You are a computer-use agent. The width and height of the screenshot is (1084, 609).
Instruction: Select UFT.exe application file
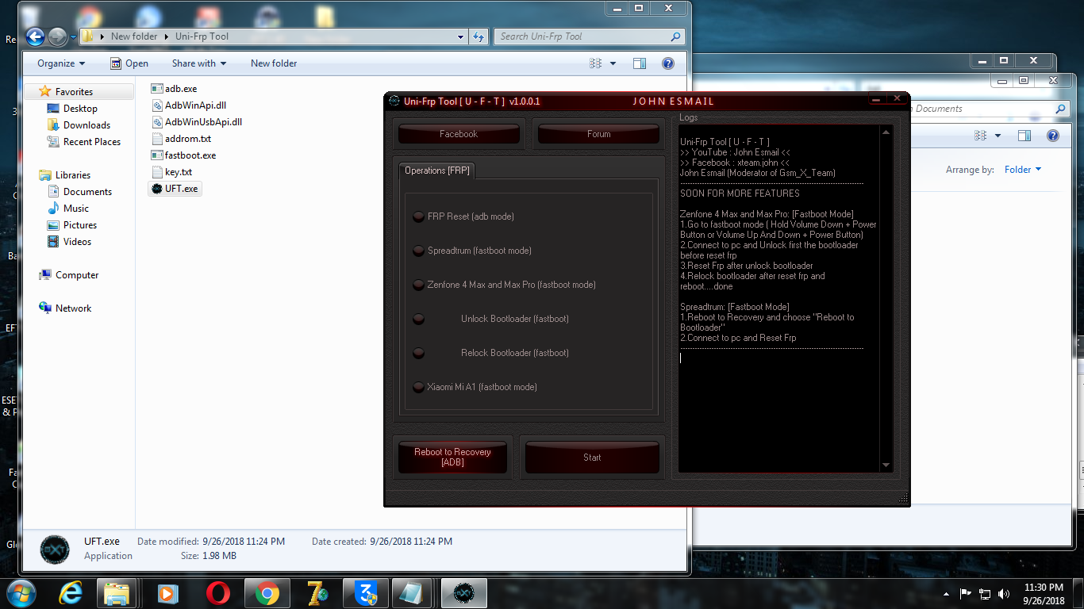tap(175, 189)
